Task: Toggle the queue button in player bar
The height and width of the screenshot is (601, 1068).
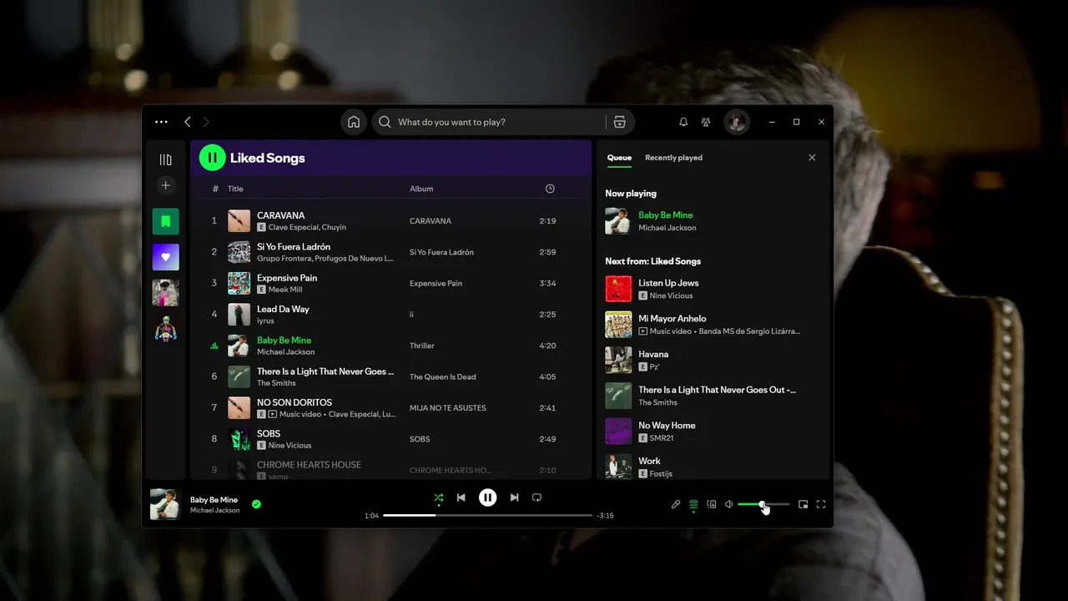Action: tap(693, 504)
